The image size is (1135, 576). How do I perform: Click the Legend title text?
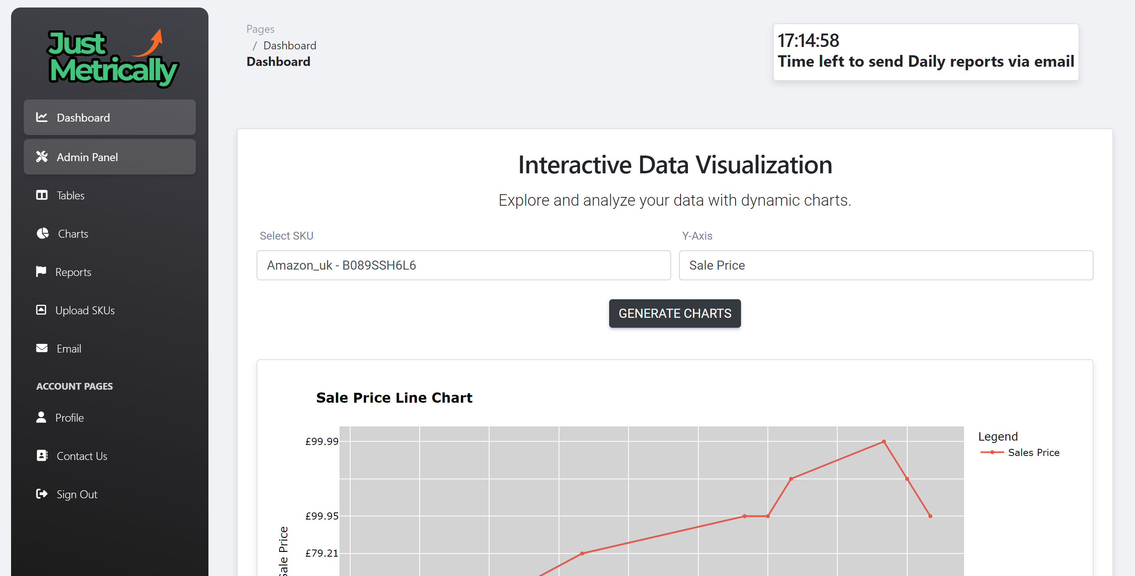point(998,436)
